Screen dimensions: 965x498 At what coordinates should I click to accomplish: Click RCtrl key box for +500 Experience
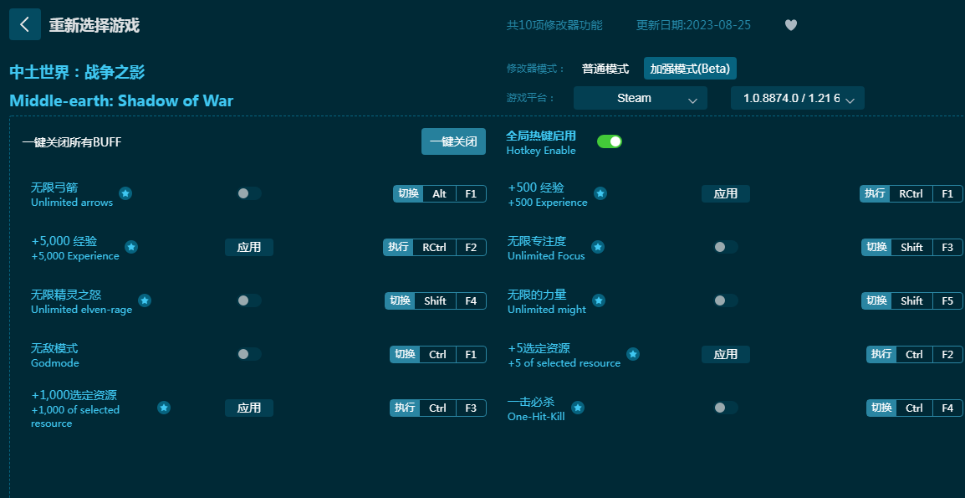911,193
